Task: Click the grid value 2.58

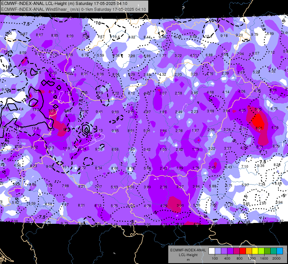Action: point(179,93)
